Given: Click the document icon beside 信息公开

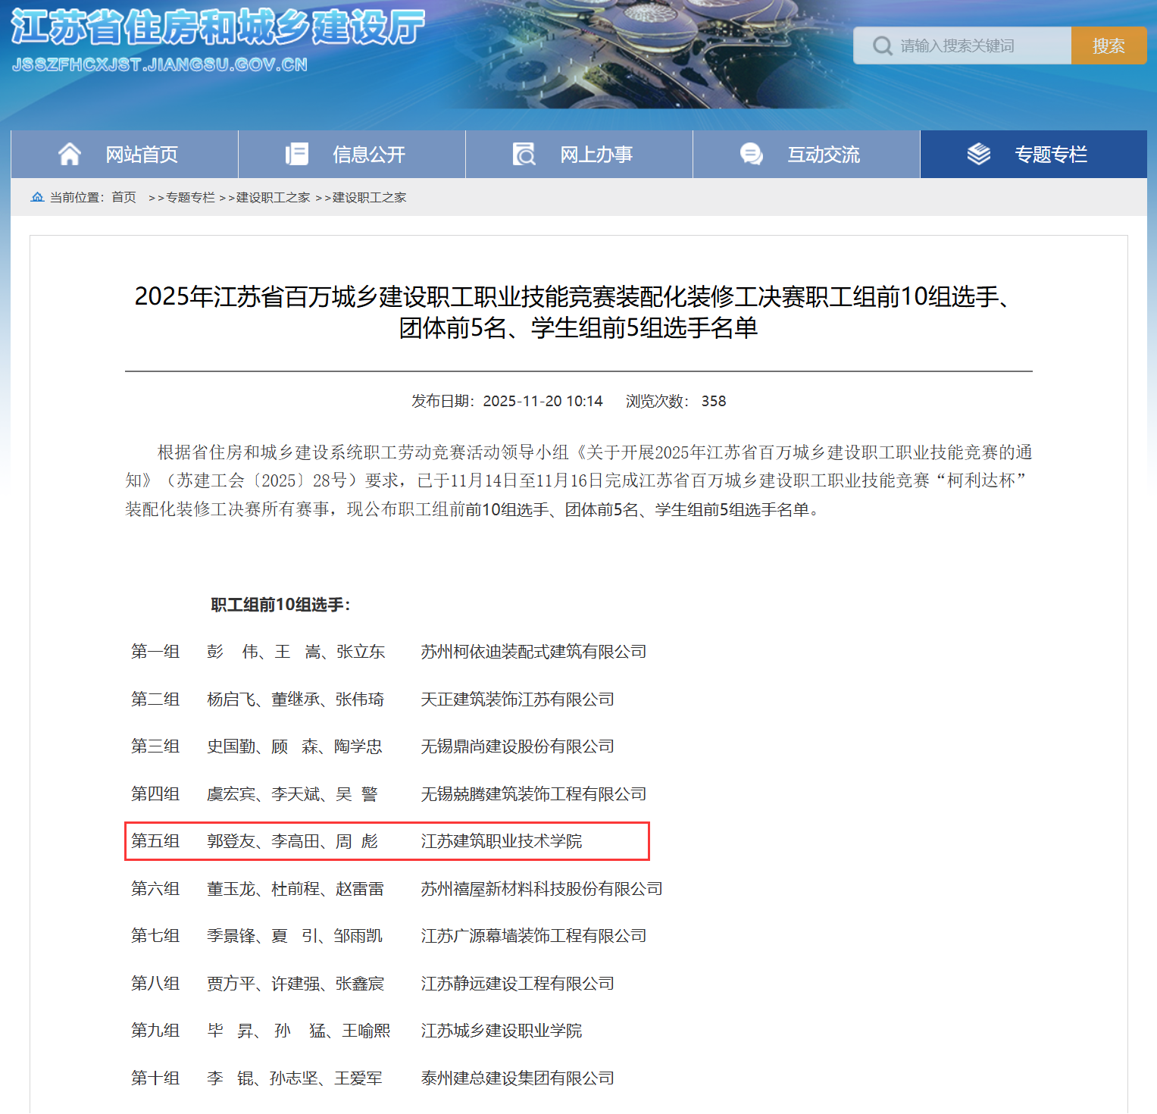Looking at the screenshot, I should click(296, 154).
